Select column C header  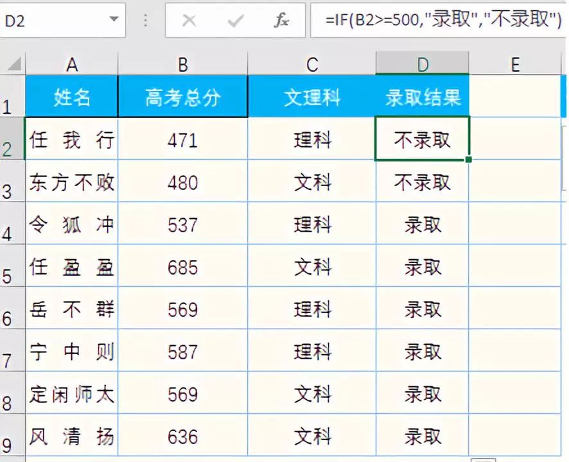pyautogui.click(x=312, y=64)
